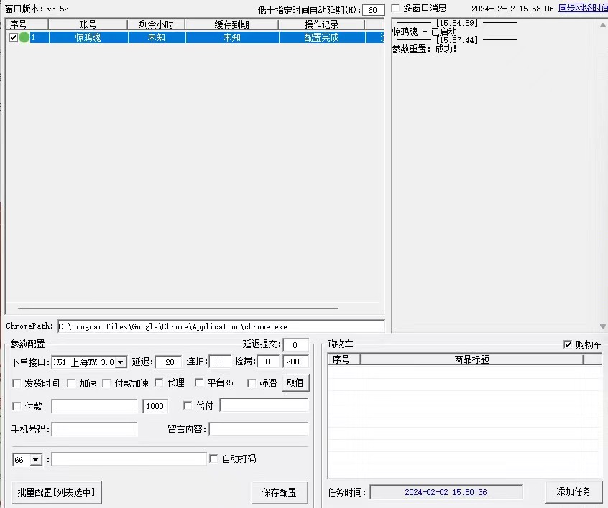Click the 同步网络时间 link
The width and height of the screenshot is (608, 508).
(582, 9)
